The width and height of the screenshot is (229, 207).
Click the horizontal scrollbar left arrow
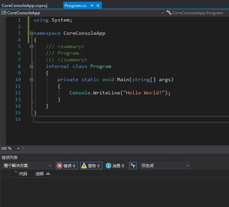pyautogui.click(x=23, y=148)
